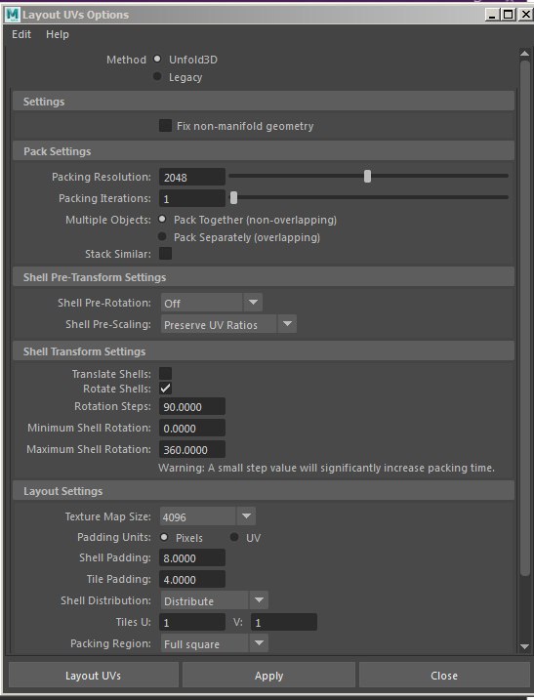Click the scrollbar up arrow
This screenshot has width=534, height=700.
click(x=524, y=54)
